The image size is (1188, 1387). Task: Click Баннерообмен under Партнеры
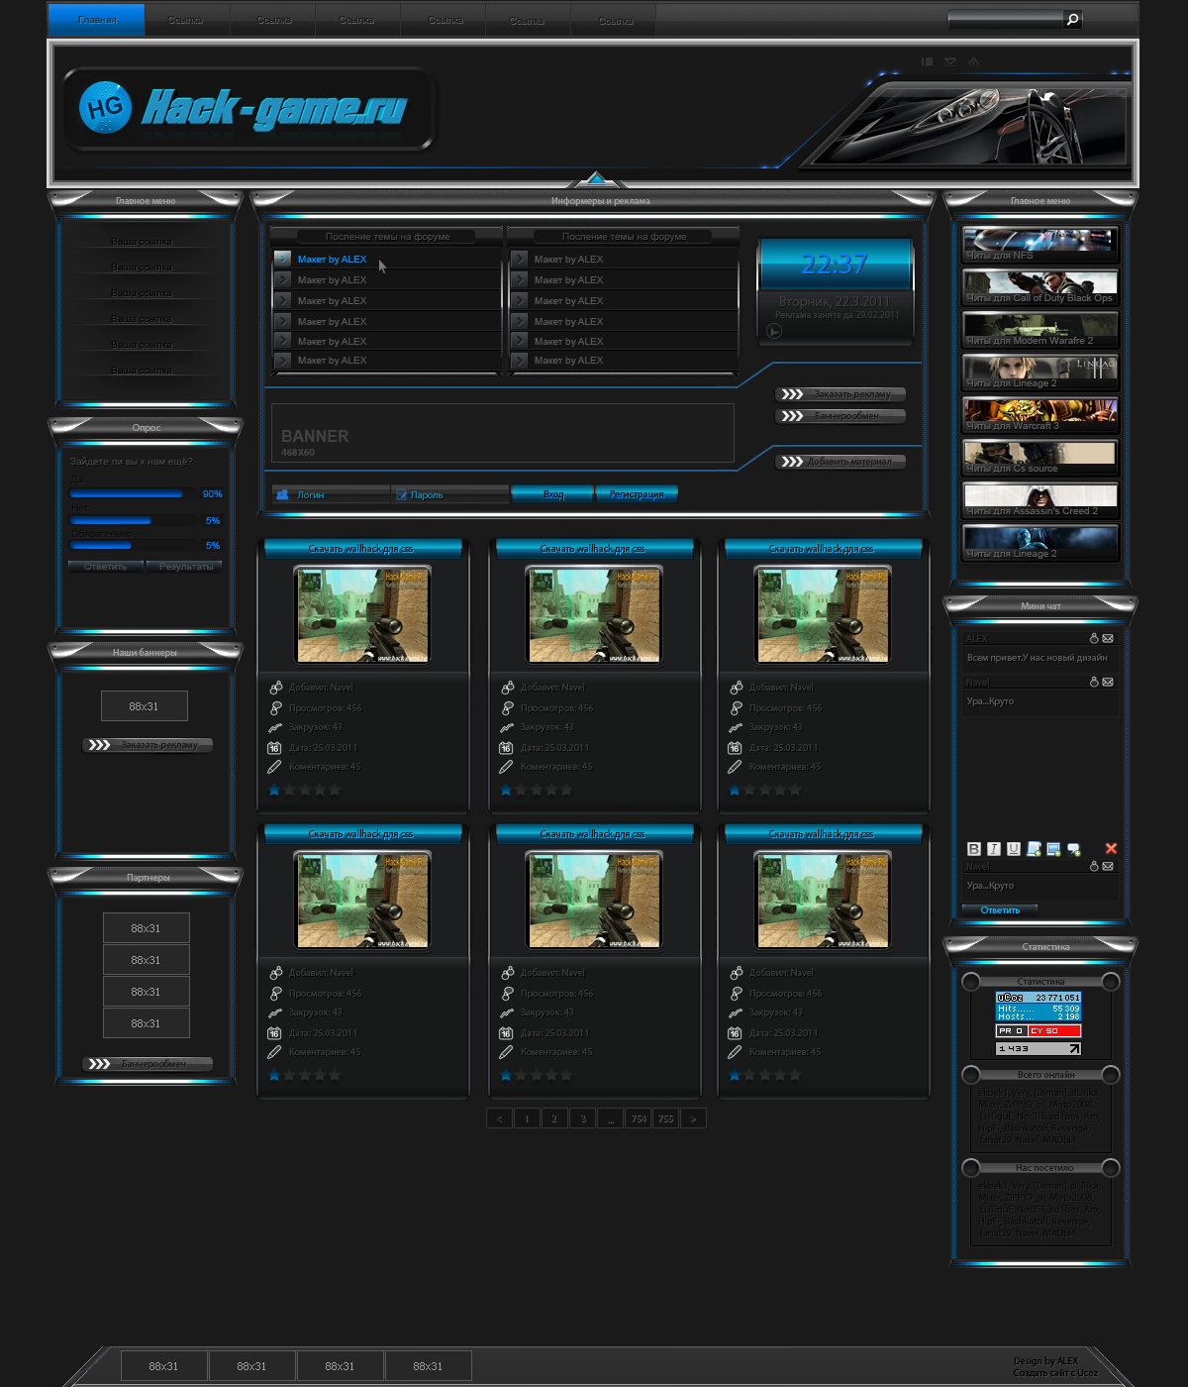[x=148, y=1063]
